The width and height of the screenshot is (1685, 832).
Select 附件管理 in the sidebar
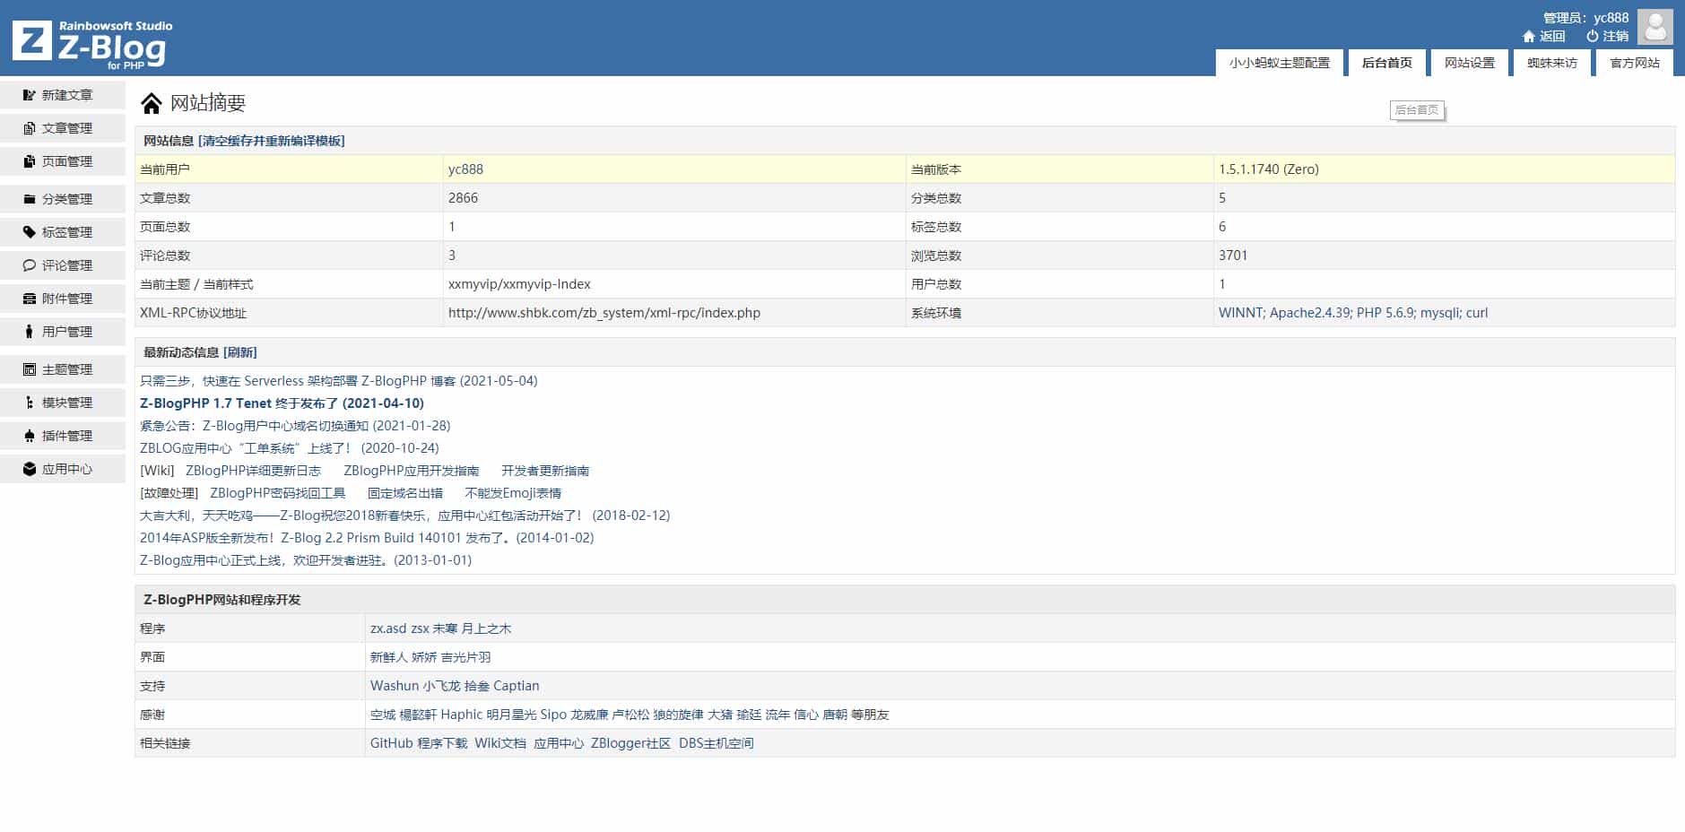(x=63, y=299)
